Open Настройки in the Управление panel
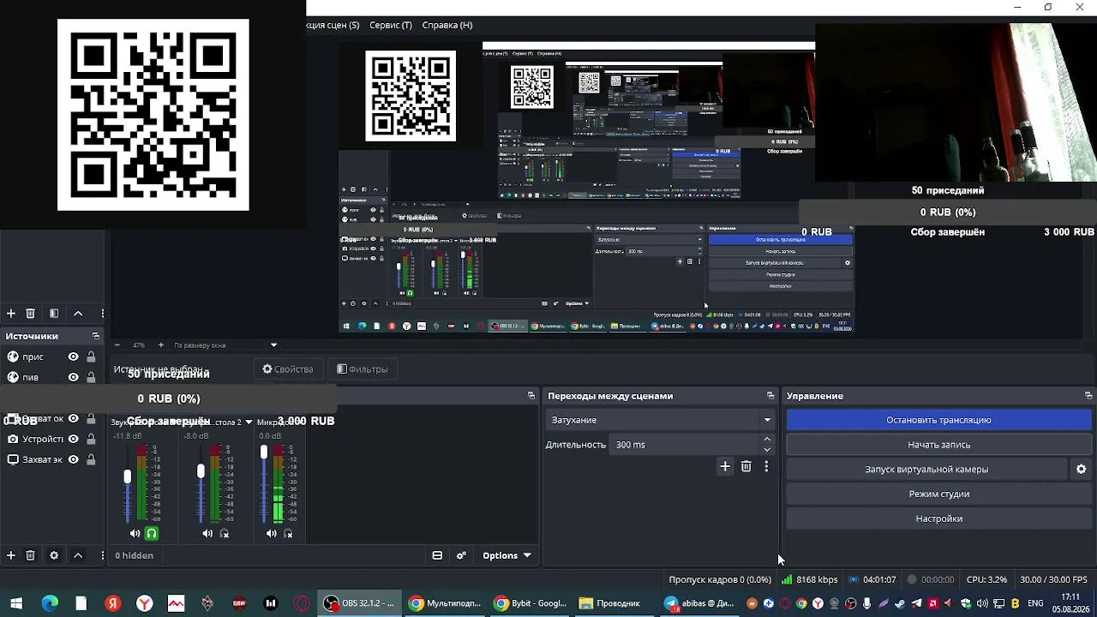This screenshot has width=1097, height=617. [x=938, y=518]
